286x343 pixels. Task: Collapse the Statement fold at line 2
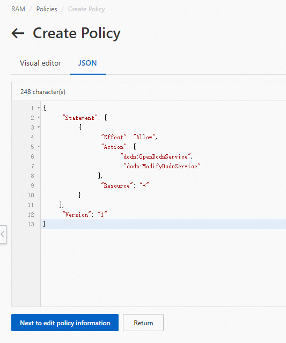tap(39, 118)
